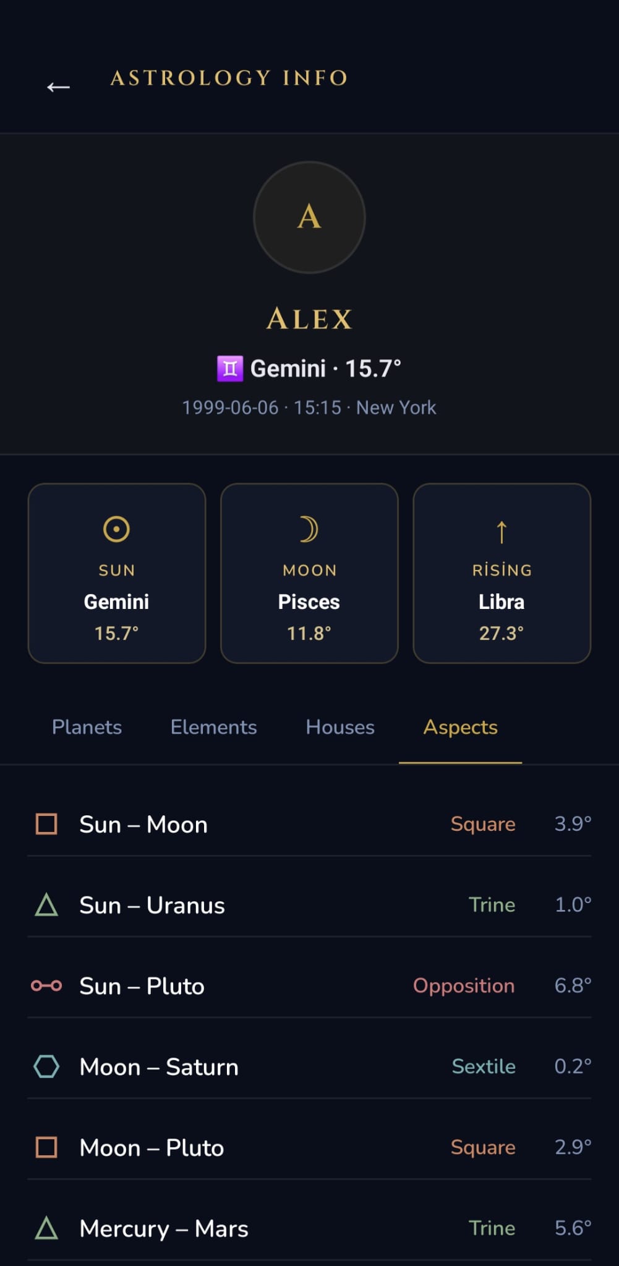Open the Sun Gemini 15.7° card
This screenshot has height=1266, width=619.
click(x=117, y=573)
